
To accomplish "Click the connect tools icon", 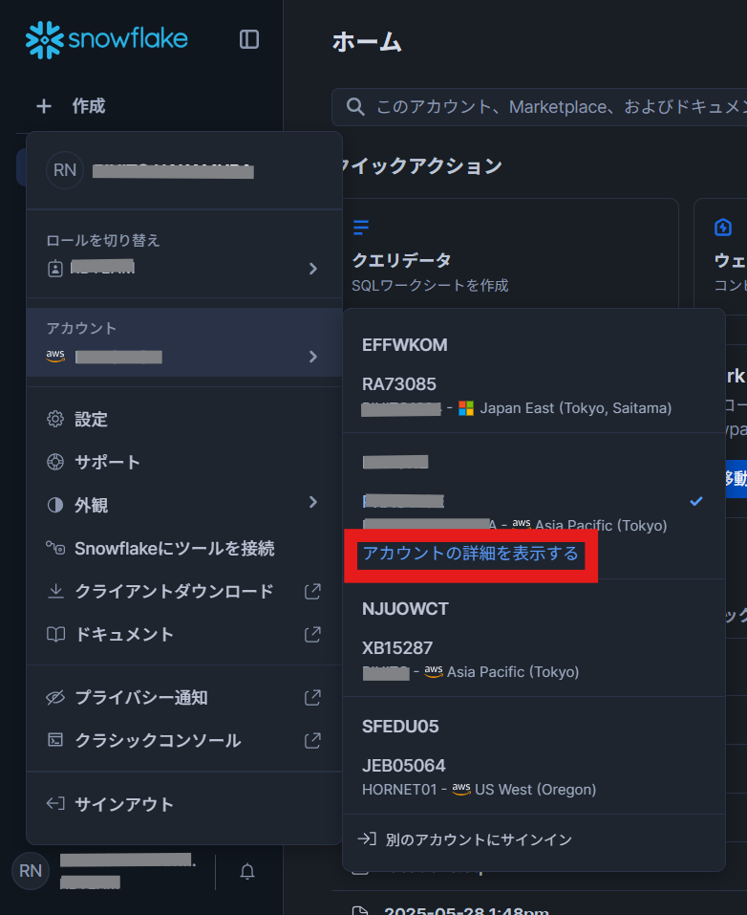I will click(55, 548).
